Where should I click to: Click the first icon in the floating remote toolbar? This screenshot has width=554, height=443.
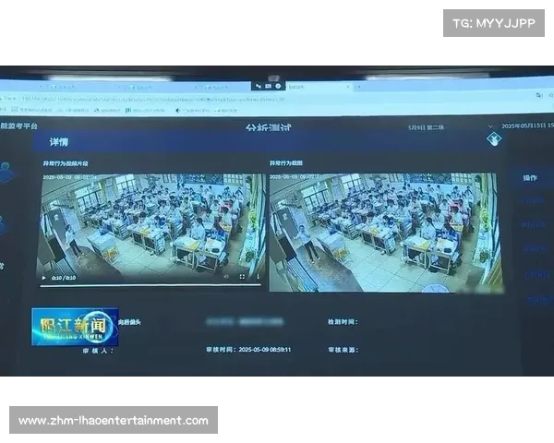(259, 86)
